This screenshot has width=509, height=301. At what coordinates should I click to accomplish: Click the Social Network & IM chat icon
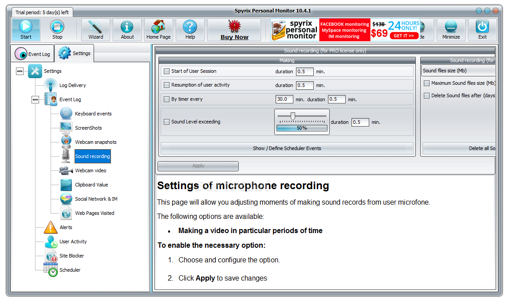coord(66,199)
